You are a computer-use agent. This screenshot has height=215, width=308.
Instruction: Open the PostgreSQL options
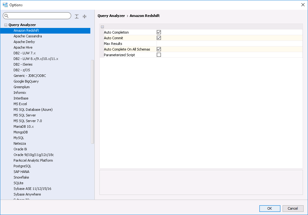click(22, 166)
